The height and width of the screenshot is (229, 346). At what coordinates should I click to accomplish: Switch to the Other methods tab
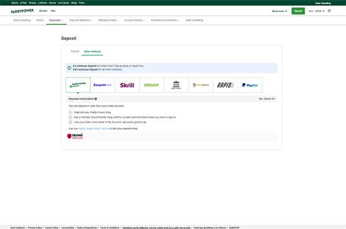tap(92, 51)
